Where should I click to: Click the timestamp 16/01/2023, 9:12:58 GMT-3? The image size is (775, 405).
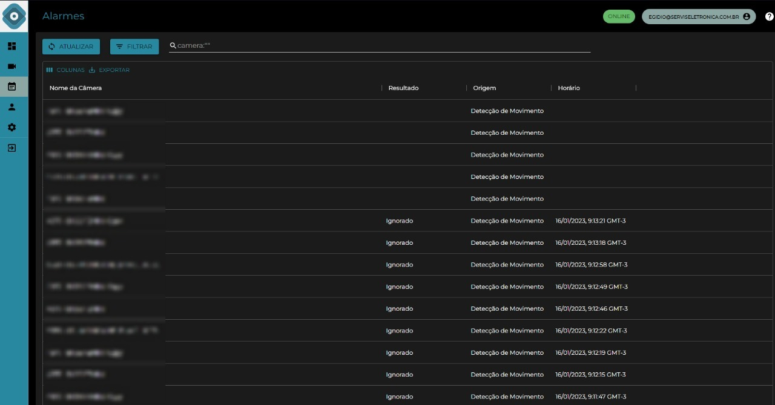(x=592, y=265)
